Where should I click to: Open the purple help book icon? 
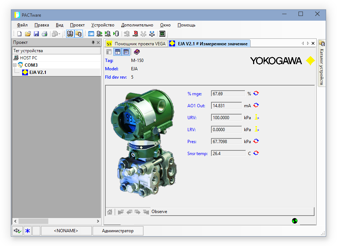(x=137, y=52)
